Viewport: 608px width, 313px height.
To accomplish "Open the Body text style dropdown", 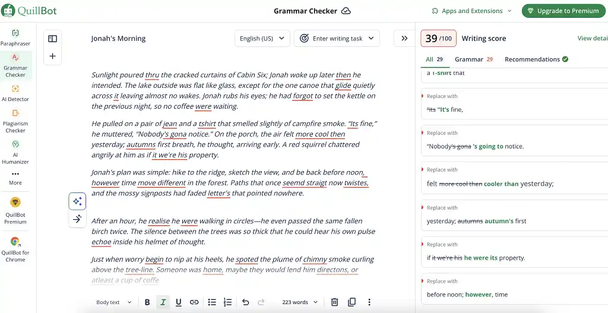I will tap(114, 302).
